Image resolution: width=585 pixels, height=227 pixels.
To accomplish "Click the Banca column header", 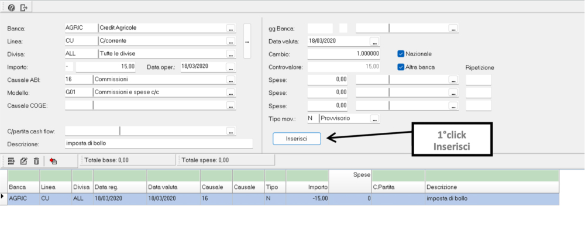I will tap(23, 187).
